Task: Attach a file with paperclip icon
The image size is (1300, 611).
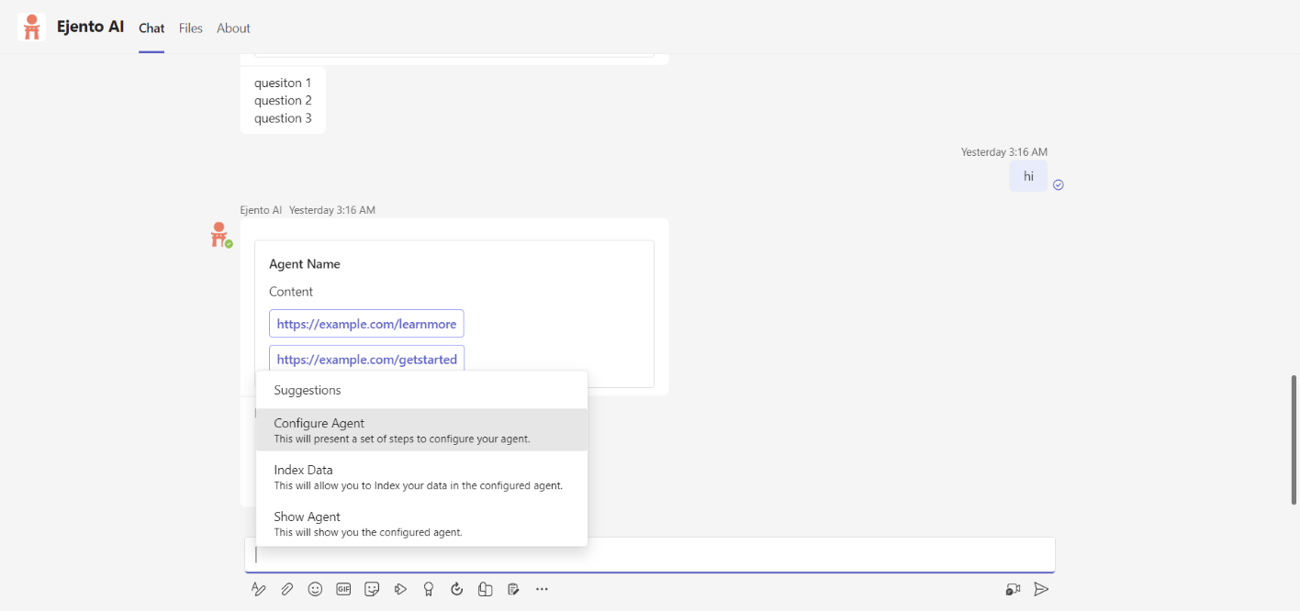Action: point(287,589)
